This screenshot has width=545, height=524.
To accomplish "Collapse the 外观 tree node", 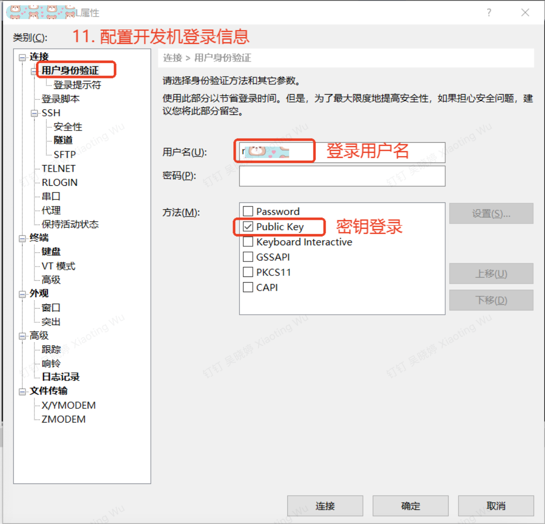I will click(x=22, y=294).
